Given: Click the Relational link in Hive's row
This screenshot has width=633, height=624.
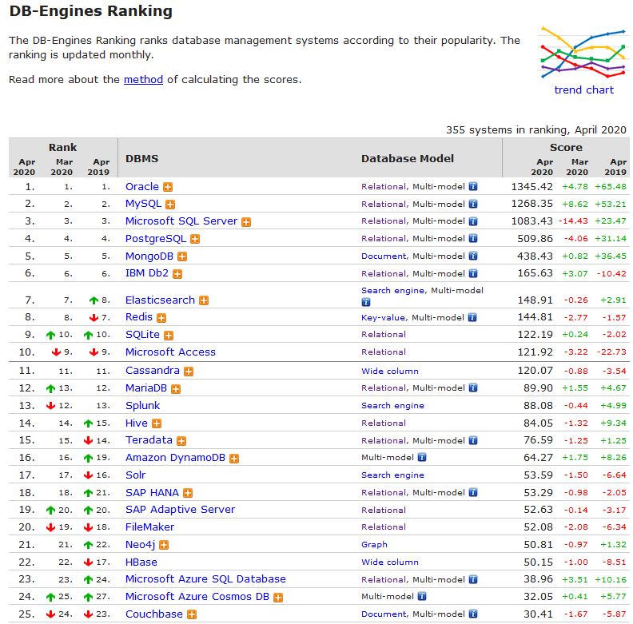Looking at the screenshot, I should [384, 423].
